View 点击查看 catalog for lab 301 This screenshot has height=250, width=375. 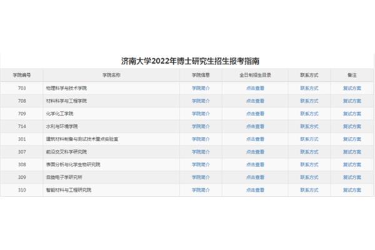click(255, 139)
